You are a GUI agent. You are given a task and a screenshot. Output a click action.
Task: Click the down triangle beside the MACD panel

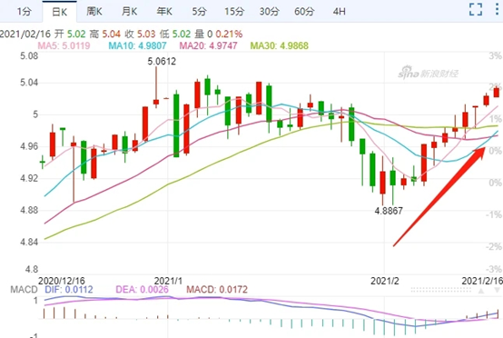(497, 291)
